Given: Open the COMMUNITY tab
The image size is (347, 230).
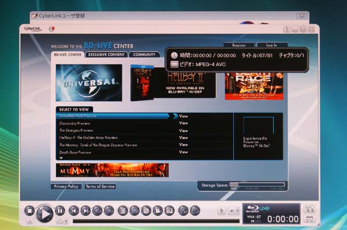Looking at the screenshot, I should (x=144, y=55).
